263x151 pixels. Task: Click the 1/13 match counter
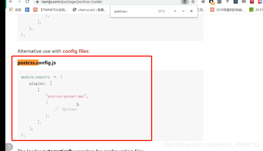point(161,11)
